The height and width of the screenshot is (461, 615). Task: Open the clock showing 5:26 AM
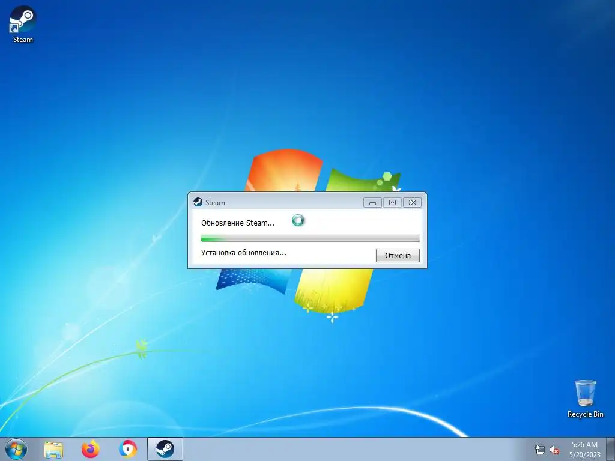click(584, 449)
